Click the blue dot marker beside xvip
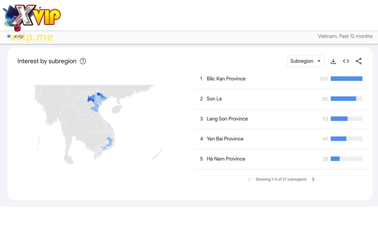 point(9,36)
